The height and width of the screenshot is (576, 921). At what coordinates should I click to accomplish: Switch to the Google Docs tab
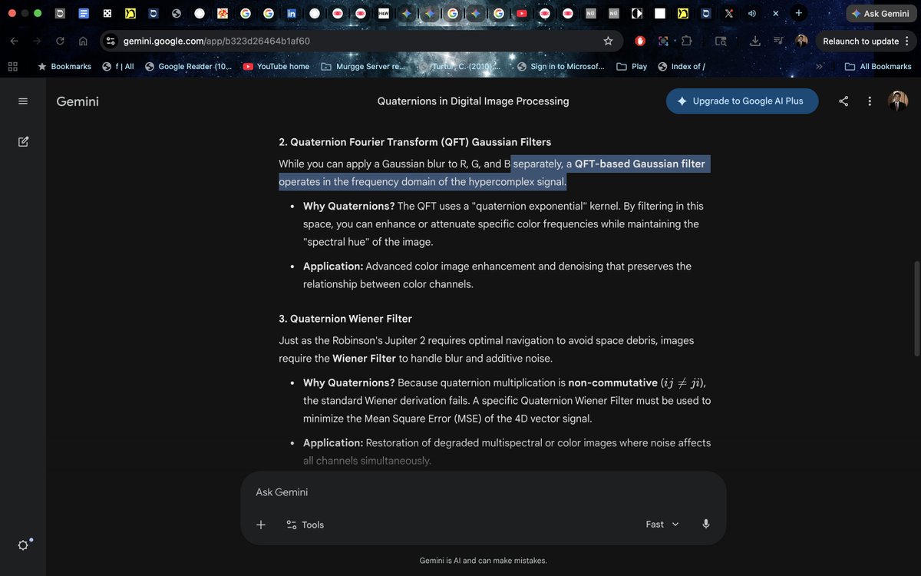coord(84,13)
